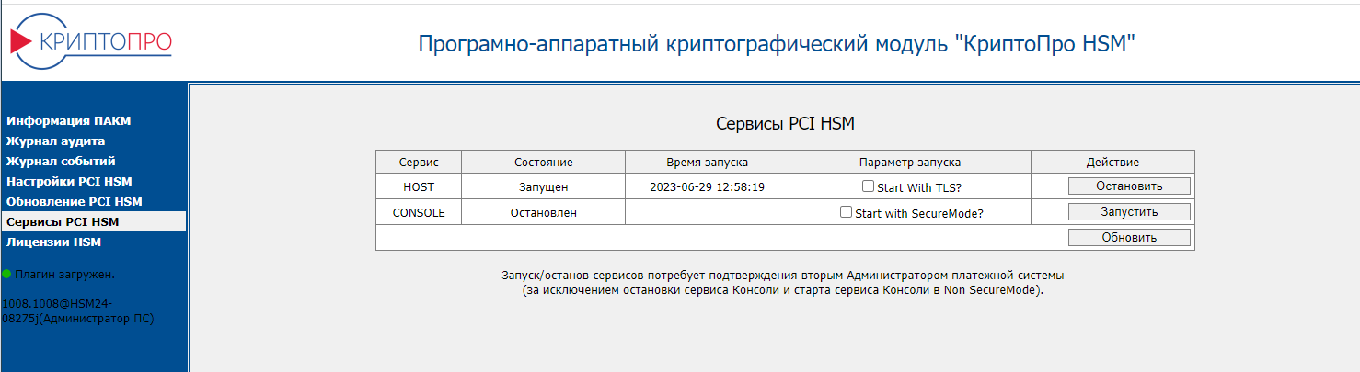Toggle Start with SecureMode checkbox
The height and width of the screenshot is (372, 1360).
[x=846, y=211]
